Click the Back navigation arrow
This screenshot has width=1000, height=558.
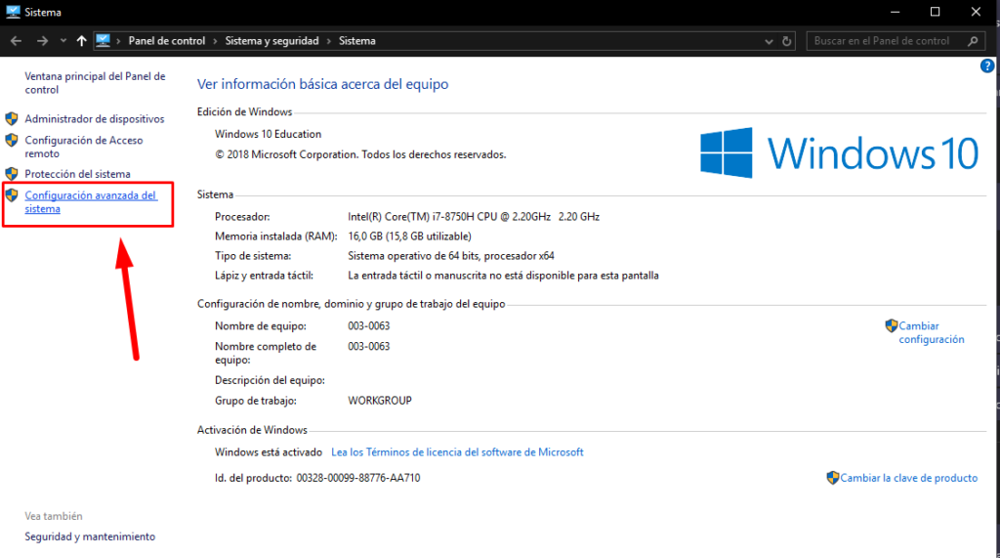pyautogui.click(x=16, y=41)
